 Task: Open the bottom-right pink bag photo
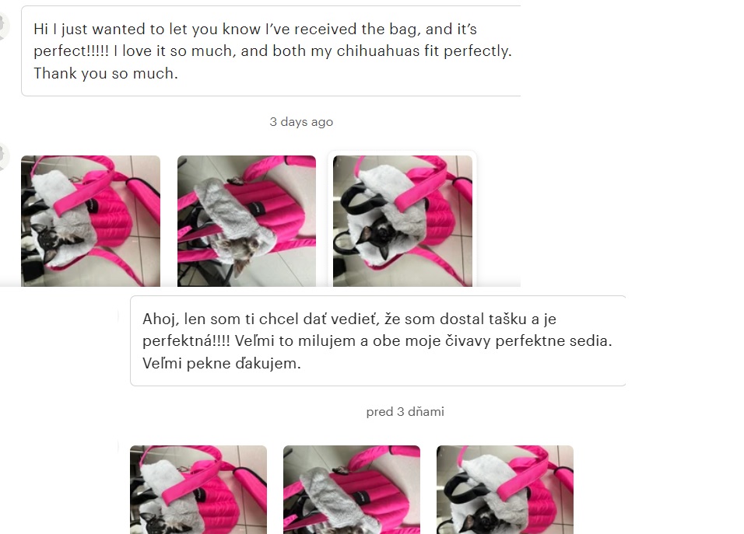click(505, 490)
